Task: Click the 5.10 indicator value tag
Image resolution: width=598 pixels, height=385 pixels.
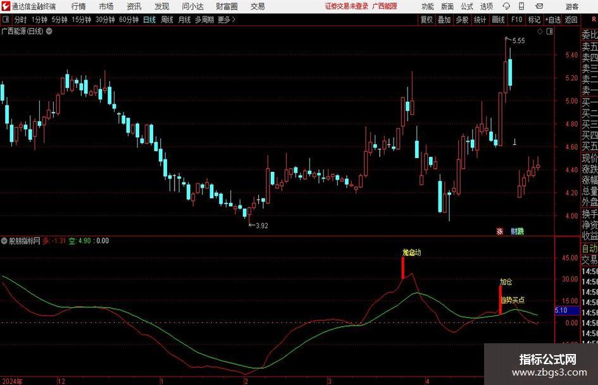Action: click(566, 310)
